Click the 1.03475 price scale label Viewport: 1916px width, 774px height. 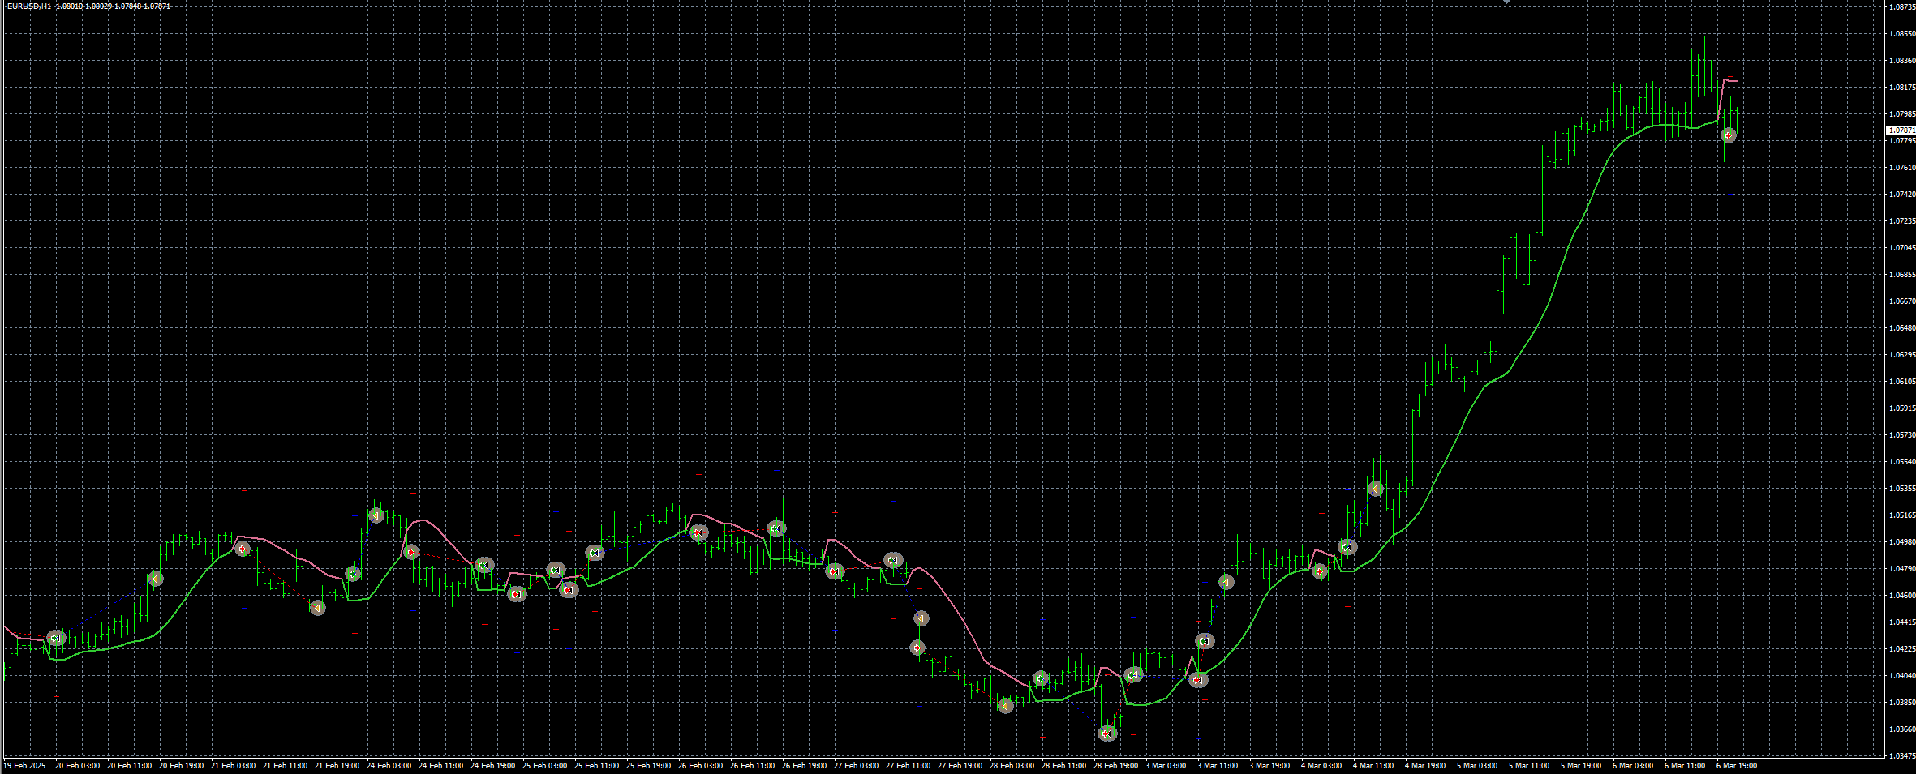tap(1902, 756)
